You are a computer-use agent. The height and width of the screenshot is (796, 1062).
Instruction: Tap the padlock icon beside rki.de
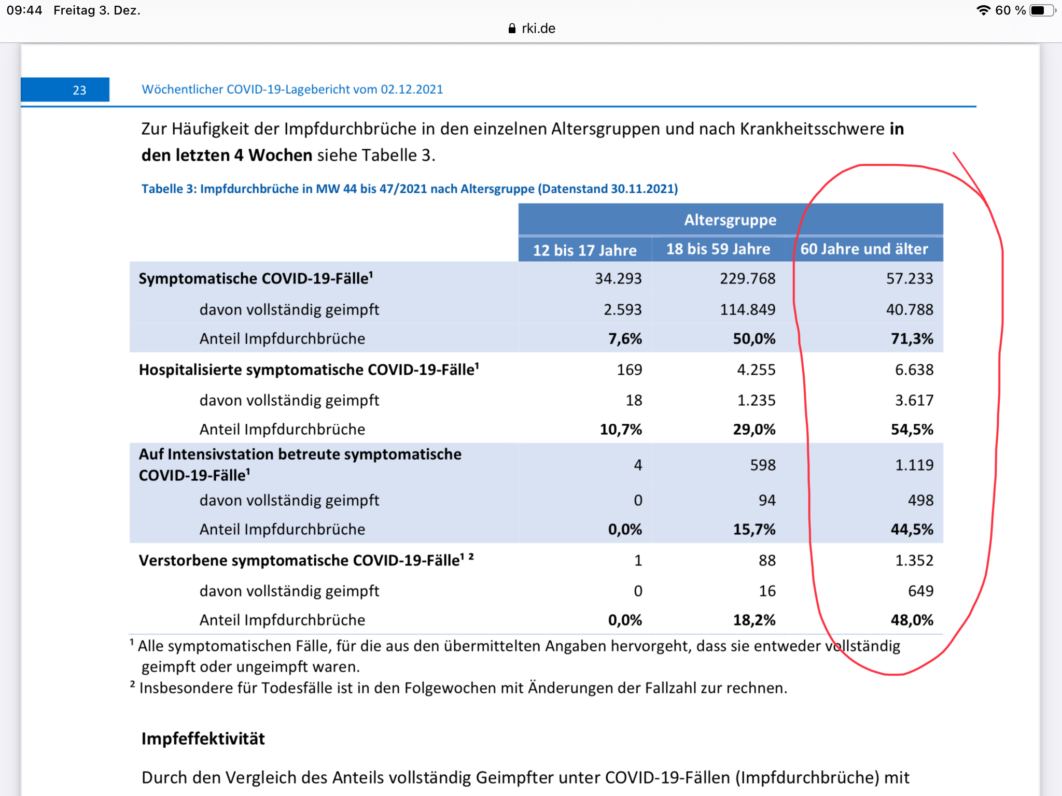(x=512, y=29)
